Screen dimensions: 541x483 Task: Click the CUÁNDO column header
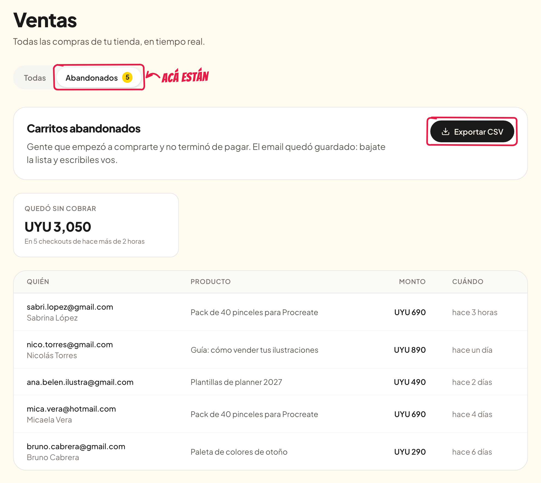468,282
